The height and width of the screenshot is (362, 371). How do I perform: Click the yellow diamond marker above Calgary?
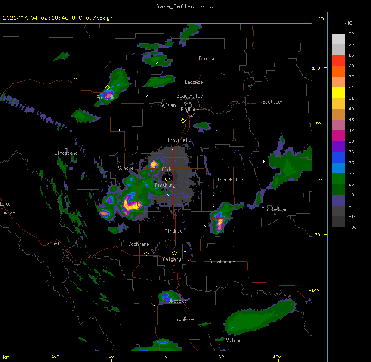(174, 253)
